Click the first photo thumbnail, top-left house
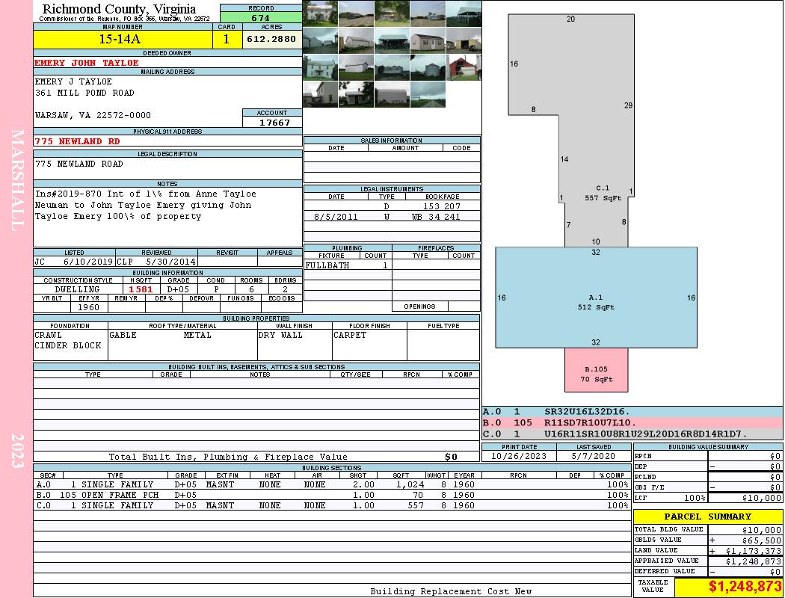Viewport: 785px width, 598px height. [320, 13]
